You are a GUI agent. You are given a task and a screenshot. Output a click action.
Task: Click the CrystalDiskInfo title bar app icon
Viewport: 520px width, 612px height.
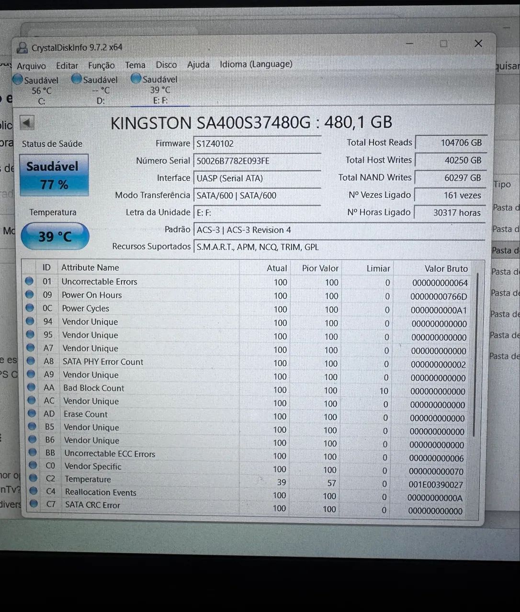pos(22,47)
